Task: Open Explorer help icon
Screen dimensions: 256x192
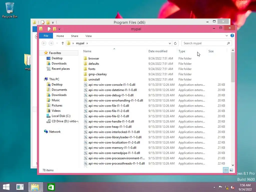Action: [232, 35]
